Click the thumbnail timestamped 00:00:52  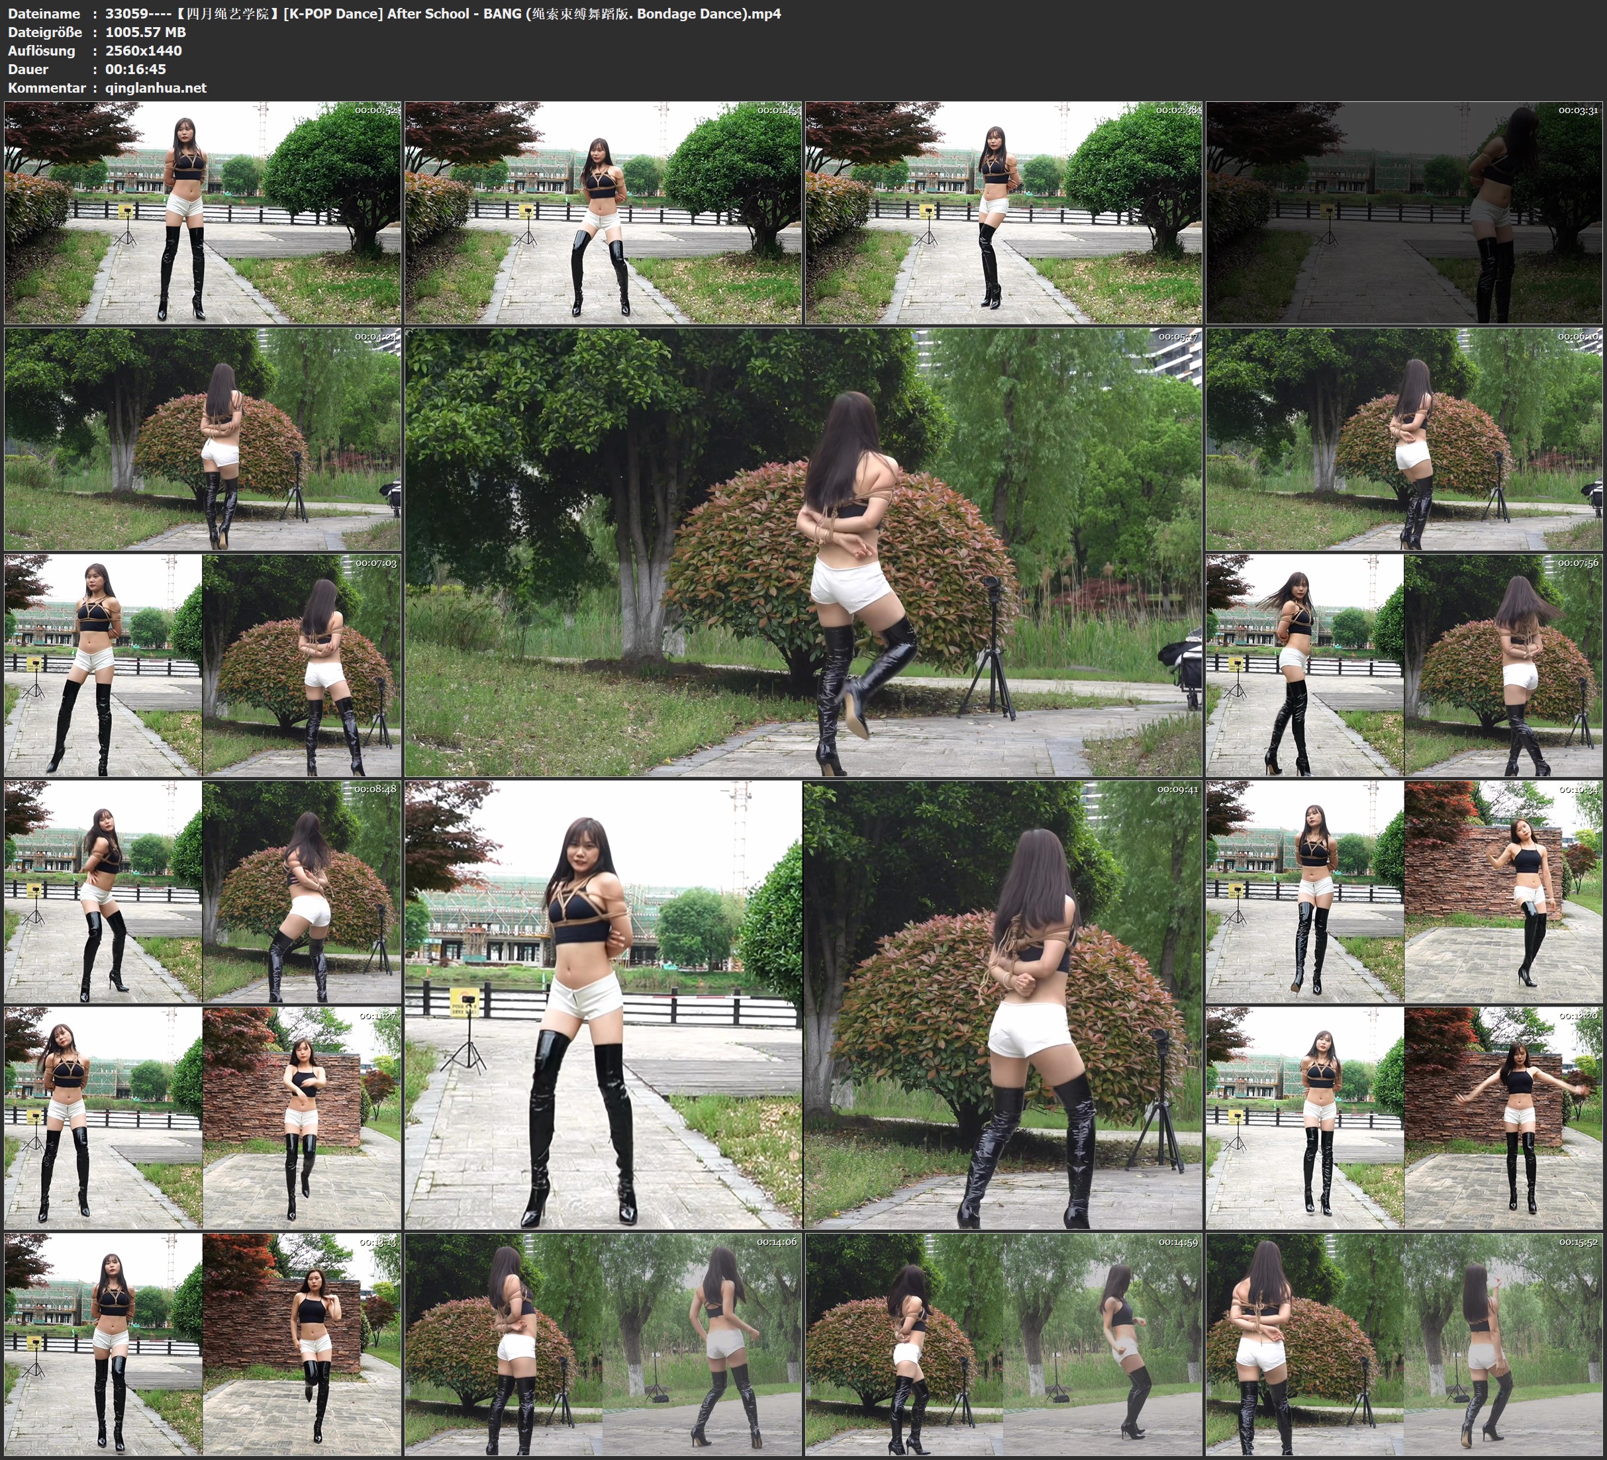click(x=203, y=213)
